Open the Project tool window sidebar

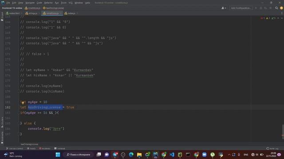2,16
